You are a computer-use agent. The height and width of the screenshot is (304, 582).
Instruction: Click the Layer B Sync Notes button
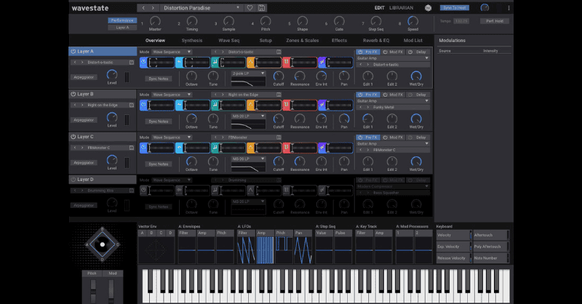(x=159, y=121)
